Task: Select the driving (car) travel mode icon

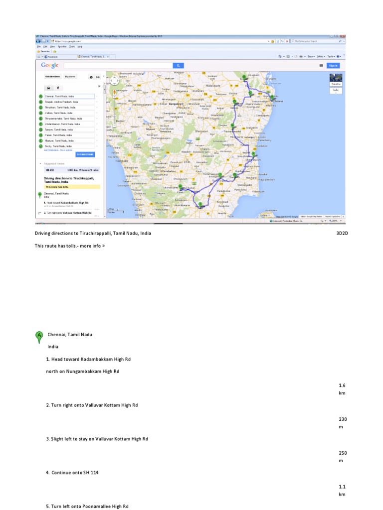Action: click(48, 88)
